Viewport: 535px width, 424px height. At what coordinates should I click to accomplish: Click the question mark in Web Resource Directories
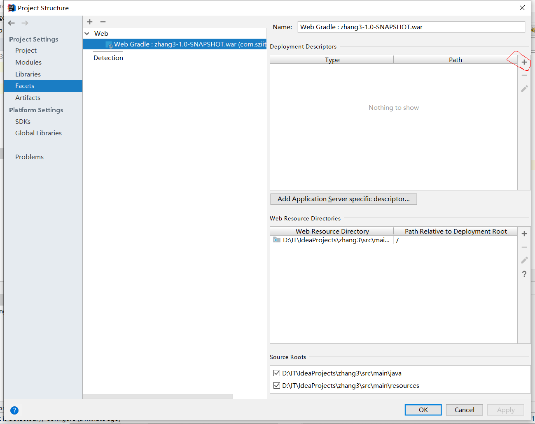click(524, 274)
